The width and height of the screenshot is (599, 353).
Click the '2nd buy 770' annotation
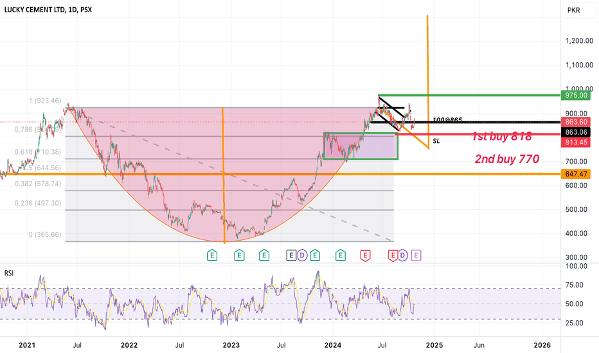(507, 159)
